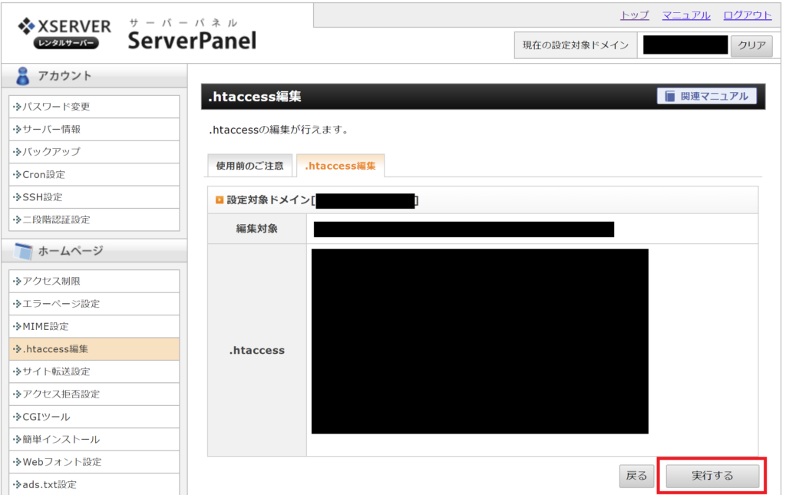Open Cron設定 in sidebar
This screenshot has height=495, width=786.
pyautogui.click(x=94, y=174)
